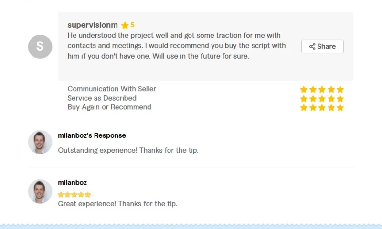
Task: Click the milanboz username above the stars
Action: [72, 183]
